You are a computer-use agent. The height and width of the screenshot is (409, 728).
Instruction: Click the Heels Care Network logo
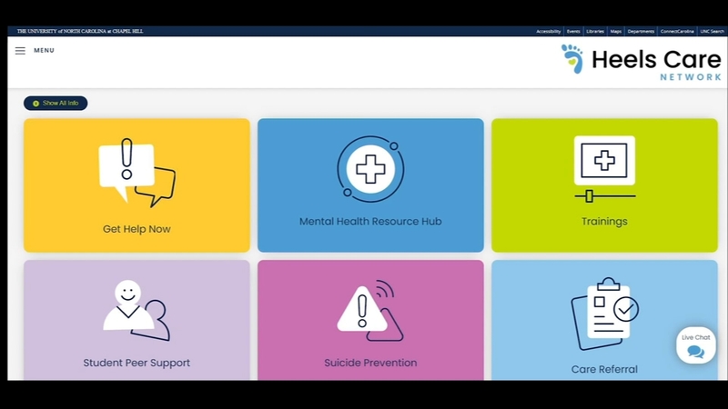[641, 62]
